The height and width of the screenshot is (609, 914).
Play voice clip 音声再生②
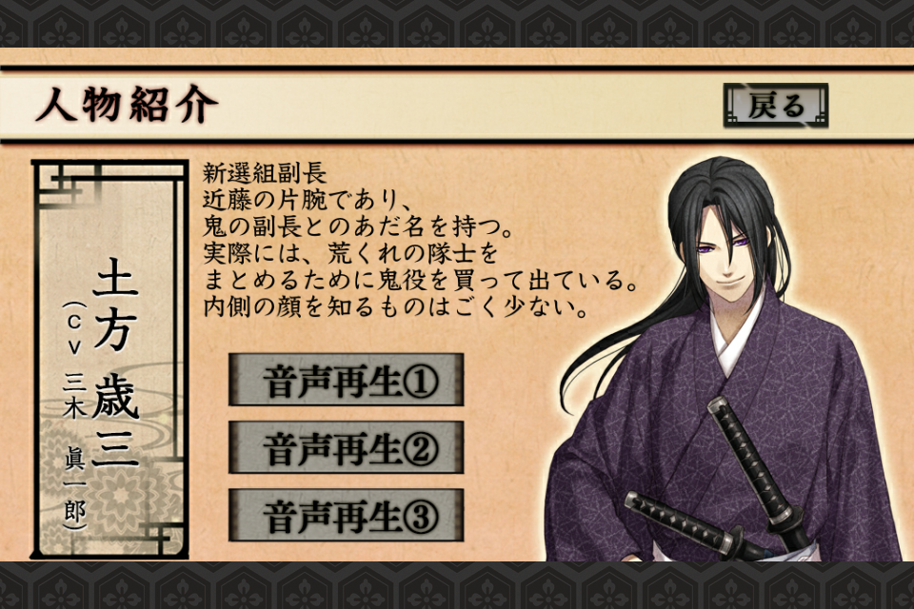[347, 447]
